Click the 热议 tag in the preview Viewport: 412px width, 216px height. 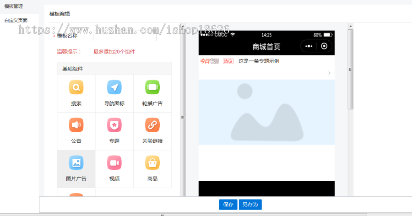click(x=228, y=61)
